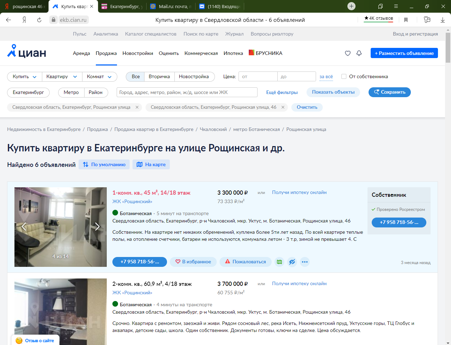
Task: Switch to Mail.ru browser tab
Action: (x=171, y=6)
